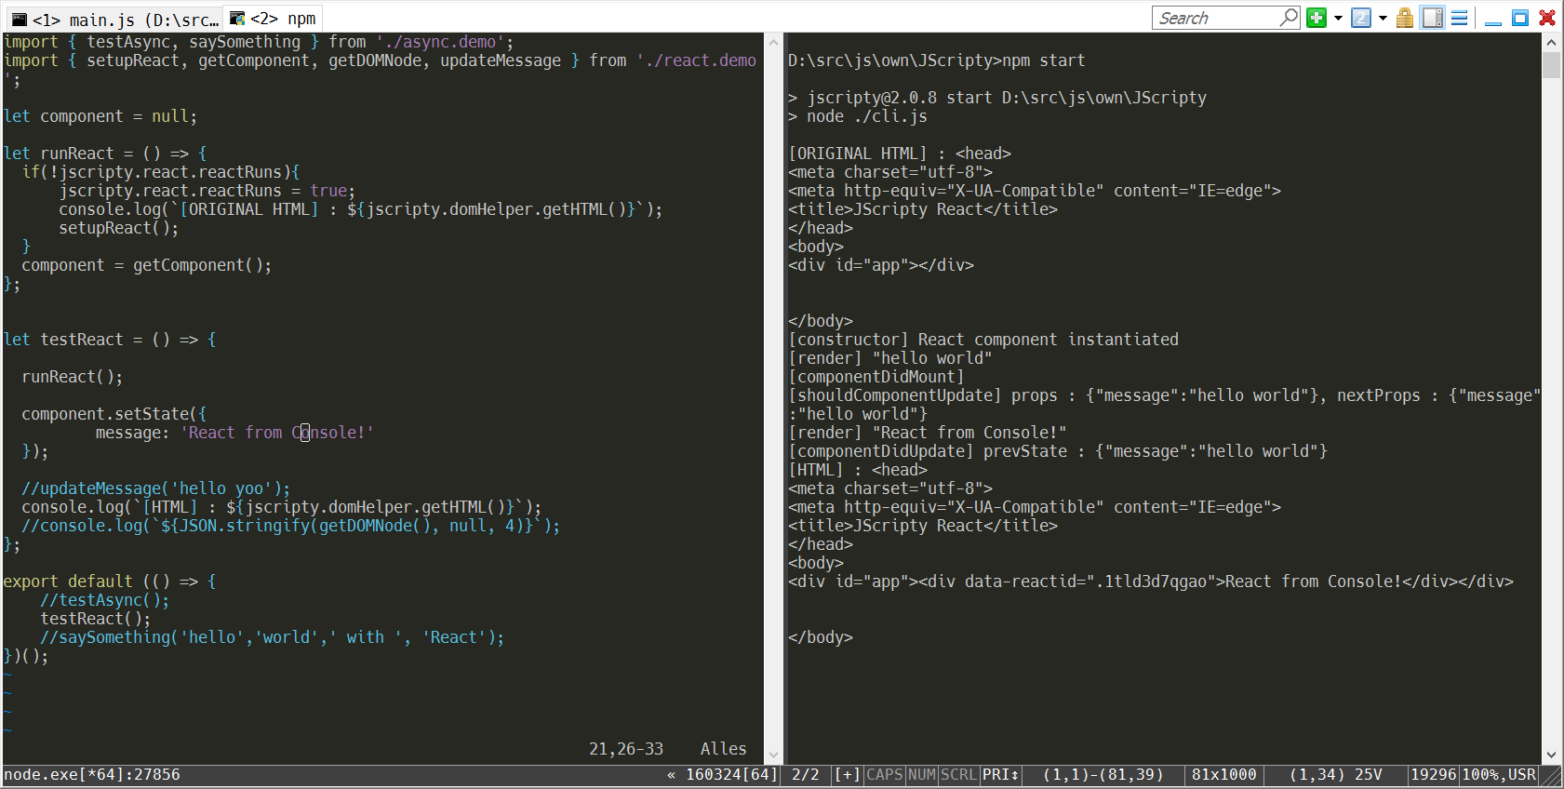The image size is (1564, 789).
Task: Open the settings menu with three blue lines
Action: point(1459,18)
